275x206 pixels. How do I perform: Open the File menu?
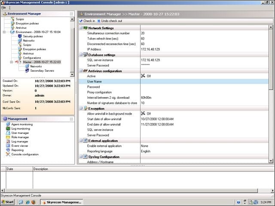tap(3, 8)
